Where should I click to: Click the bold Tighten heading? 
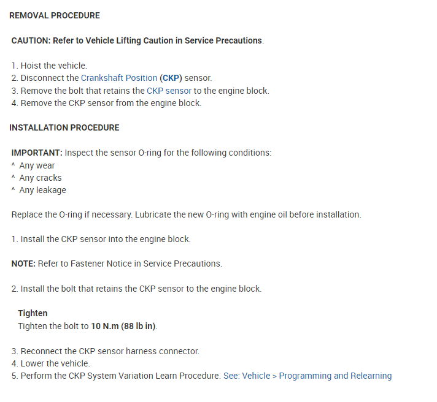tap(33, 313)
